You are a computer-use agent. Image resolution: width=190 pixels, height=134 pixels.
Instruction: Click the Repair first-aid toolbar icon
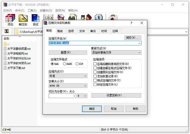coord(113,17)
